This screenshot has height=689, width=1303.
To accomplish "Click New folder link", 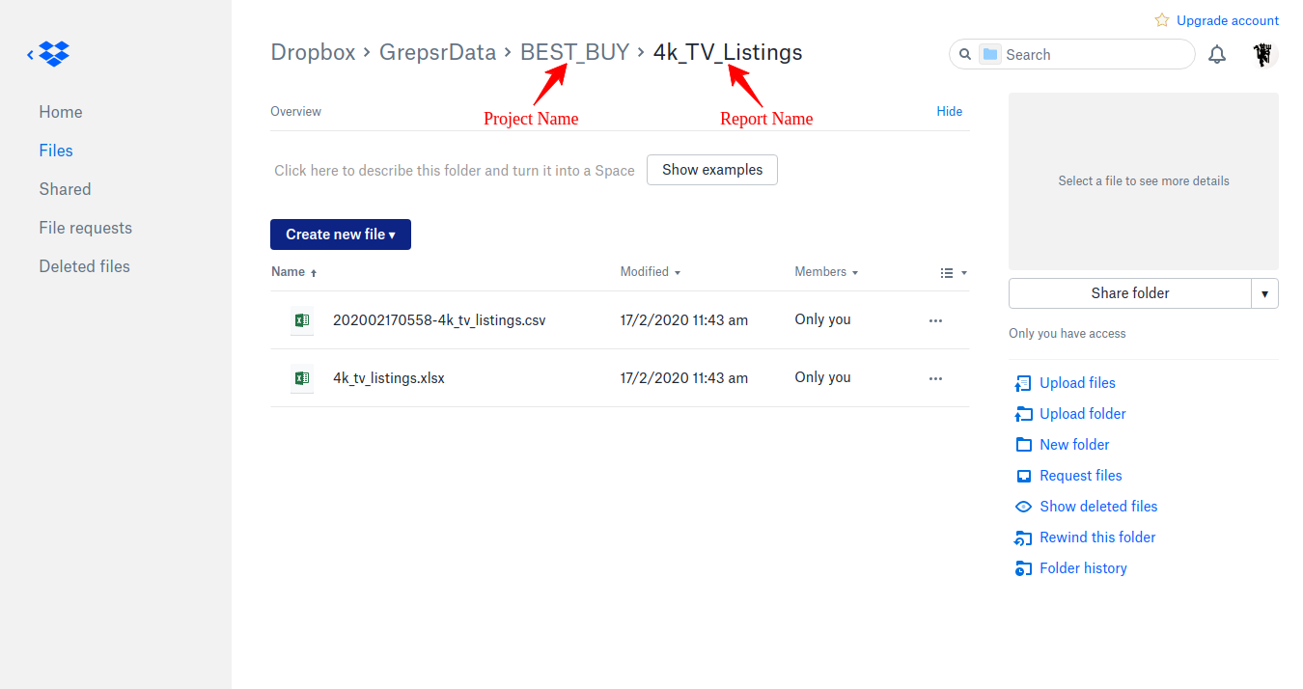I will tap(1074, 445).
